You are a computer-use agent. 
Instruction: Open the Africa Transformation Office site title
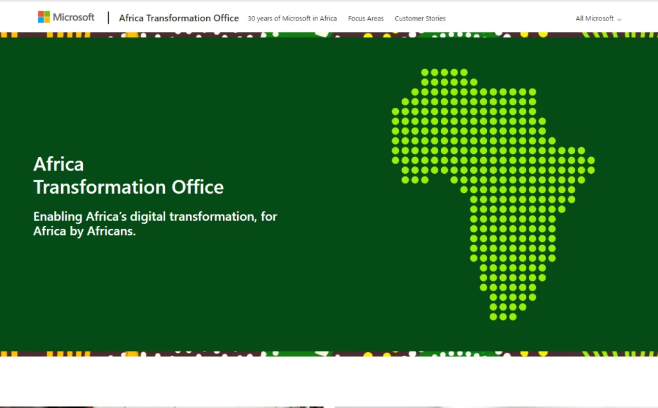179,19
